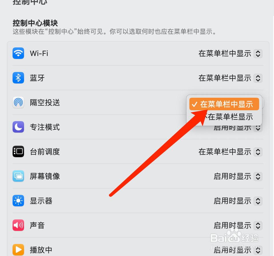
Task: Expand the 屏幕镜像 启用时显示 dropdown
Action: pos(238,176)
